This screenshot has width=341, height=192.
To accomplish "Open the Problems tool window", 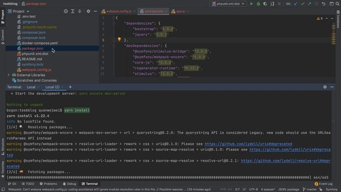I will pos(48,184).
